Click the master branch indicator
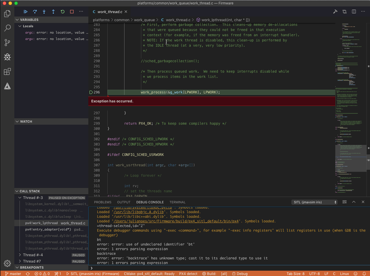 pos(13,274)
